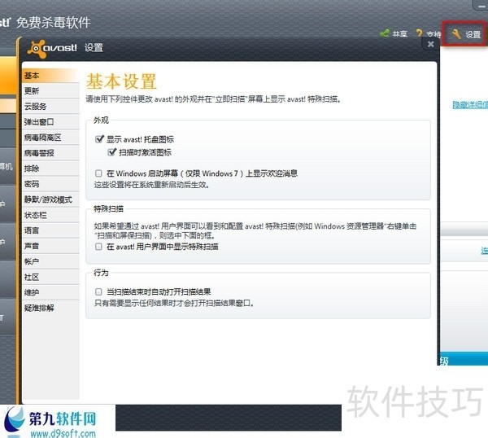This screenshot has width=488, height=438.
Task: Uncheck 扫描时激活图标 checkbox
Action: point(112,152)
